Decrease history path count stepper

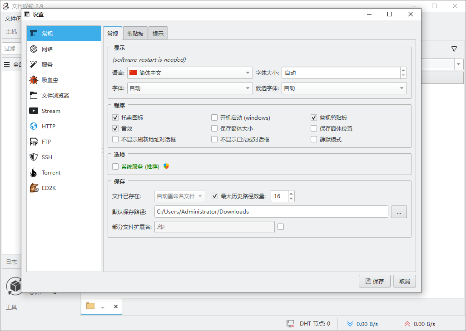(x=291, y=199)
